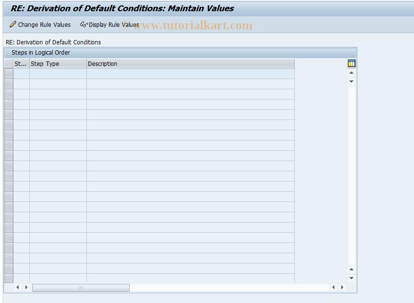This screenshot has height=303, width=414.
Task: Click the RE: Derivation of Default Conditions label
Action: coord(53,42)
